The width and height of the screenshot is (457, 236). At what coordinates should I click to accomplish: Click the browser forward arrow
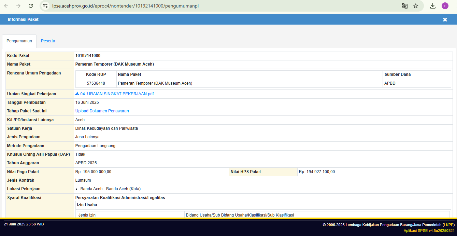pos(18,6)
